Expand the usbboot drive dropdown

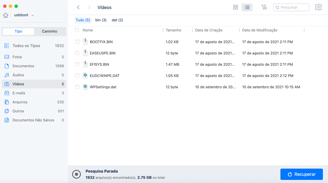coord(32,16)
